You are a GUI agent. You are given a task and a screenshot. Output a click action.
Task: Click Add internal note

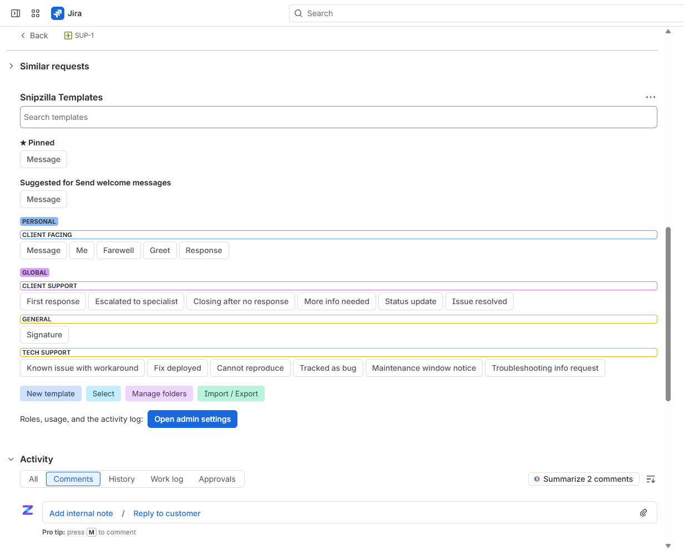click(x=81, y=513)
